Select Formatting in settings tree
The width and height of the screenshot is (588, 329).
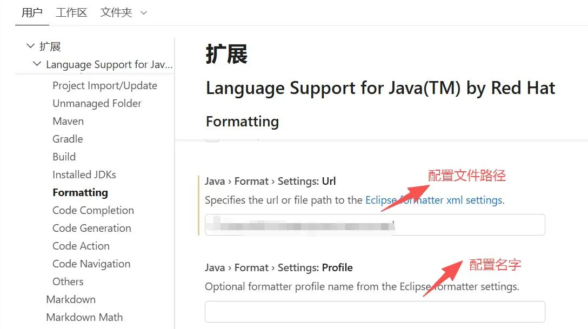[80, 193]
